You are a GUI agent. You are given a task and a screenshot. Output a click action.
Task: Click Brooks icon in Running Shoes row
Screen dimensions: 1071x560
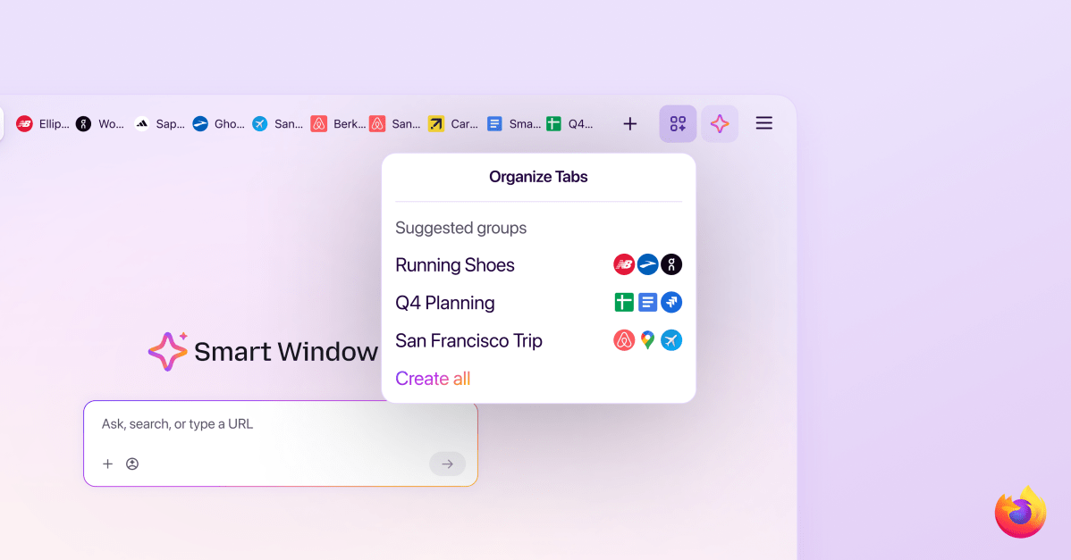pyautogui.click(x=647, y=264)
